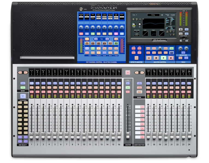Open settings gear on the touchscreen
This screenshot has height=163, width=209.
coord(162,15)
